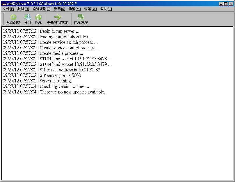Open the 維護[M] maintenance menu
Screen dimensions: 235x182
click(74, 9)
